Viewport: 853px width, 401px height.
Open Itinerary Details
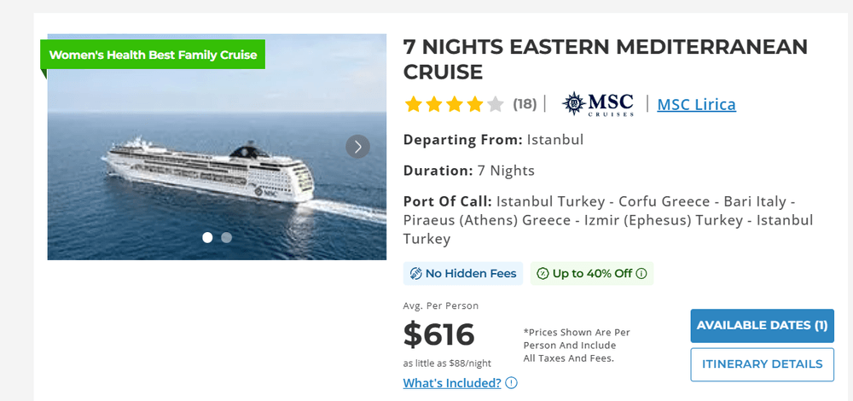tap(762, 364)
